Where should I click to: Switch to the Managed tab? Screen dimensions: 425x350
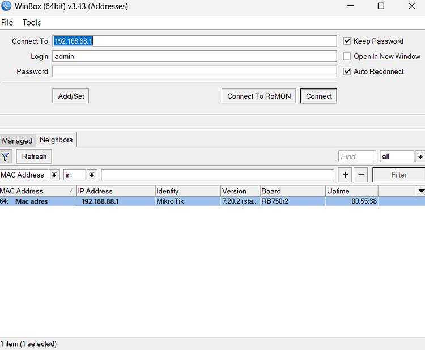18,141
